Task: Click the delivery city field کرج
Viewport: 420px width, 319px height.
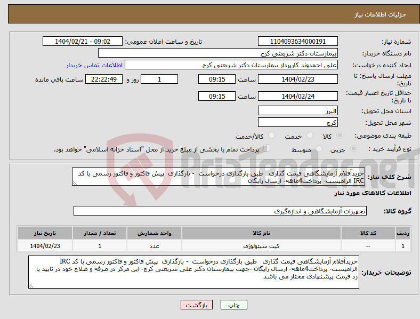Action: (297, 122)
